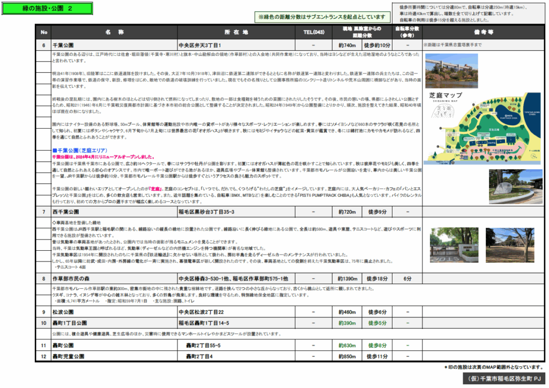549x388 pixels.
Task: Click the '備考等' column header
Action: 483,32
